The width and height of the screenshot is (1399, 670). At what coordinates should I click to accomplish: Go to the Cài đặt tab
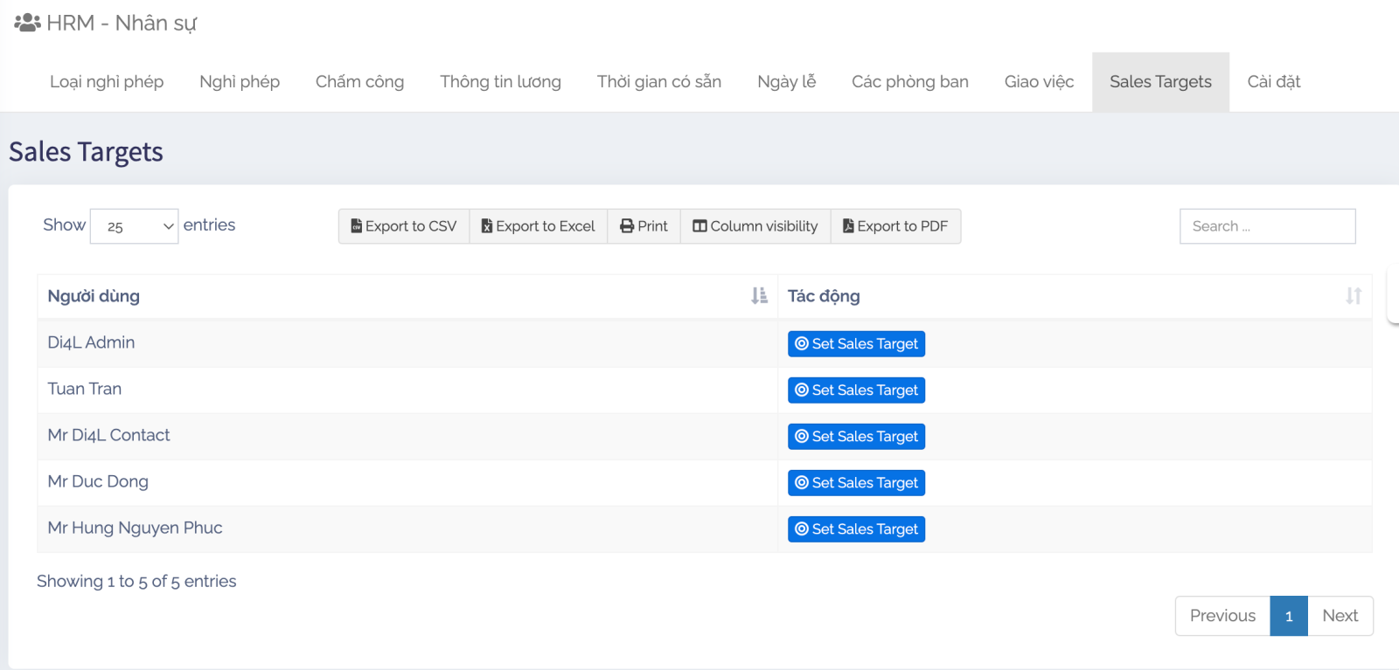point(1273,82)
